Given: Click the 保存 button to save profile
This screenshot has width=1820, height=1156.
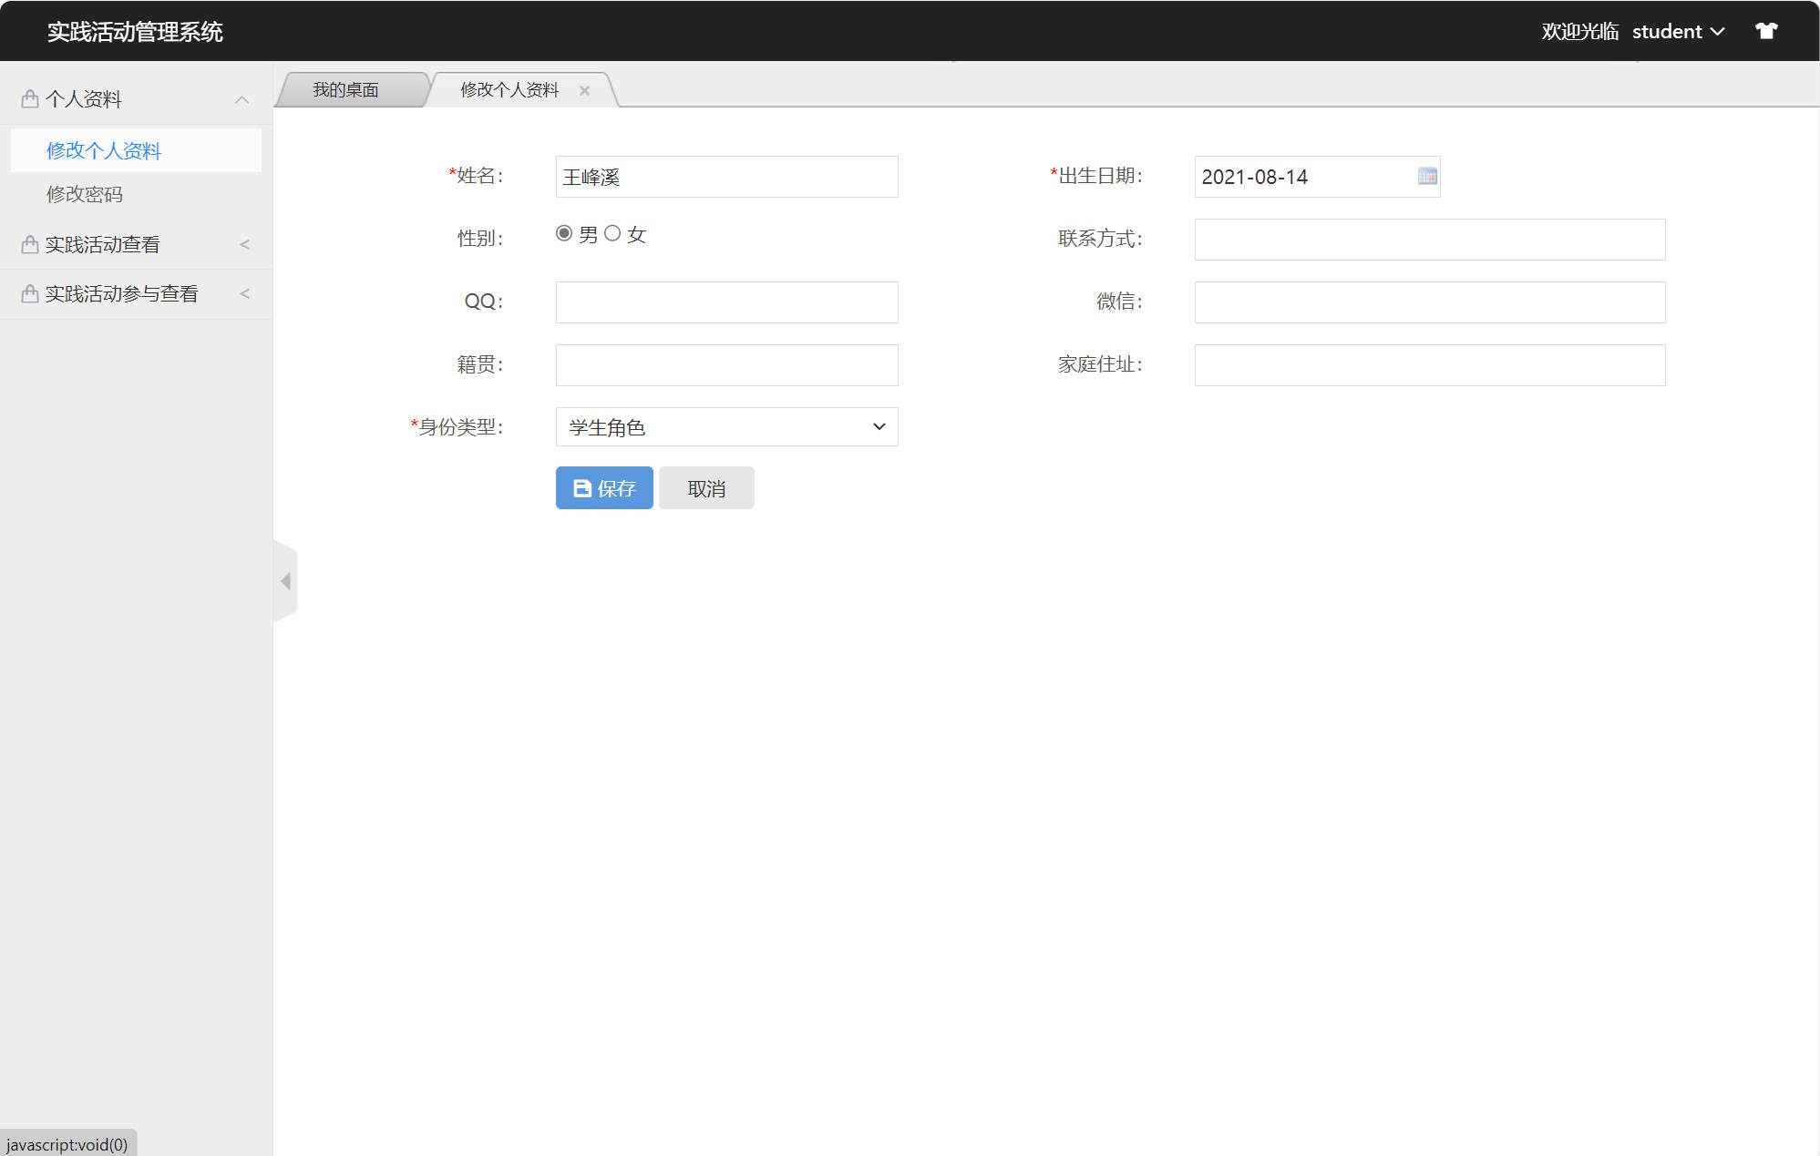Looking at the screenshot, I should pyautogui.click(x=604, y=487).
